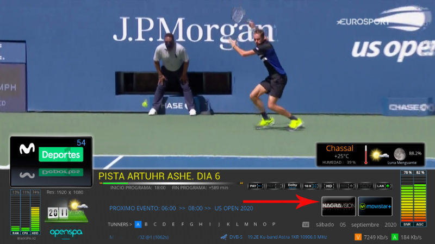Click the 88.2% moon illumination value
Image resolution: width=435 pixels, height=244 pixels.
point(415,153)
